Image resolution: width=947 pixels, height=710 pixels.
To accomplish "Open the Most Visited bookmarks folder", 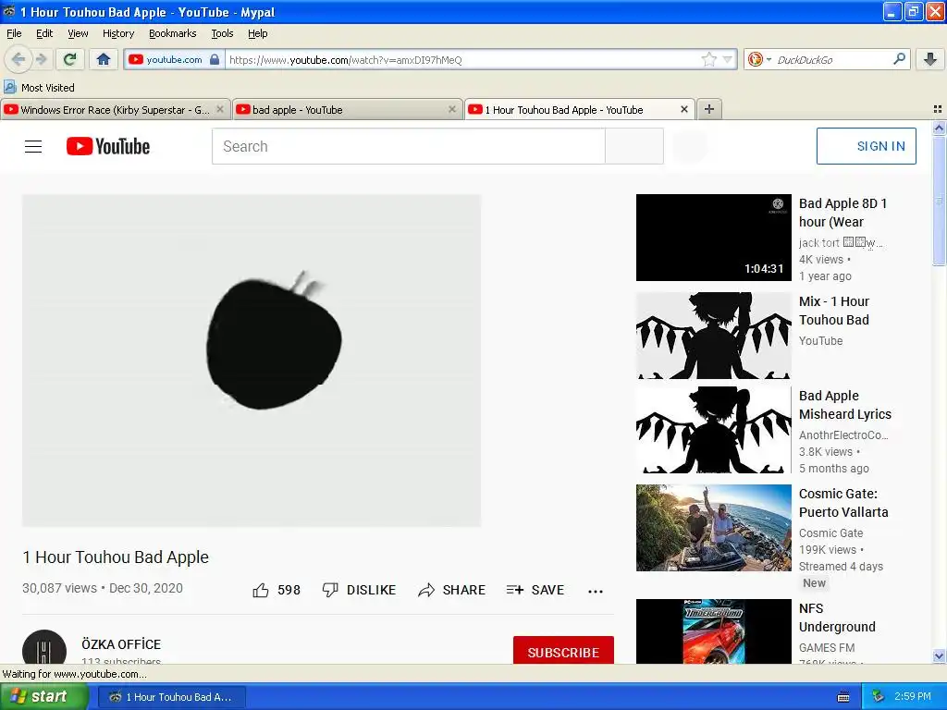I will click(x=39, y=88).
